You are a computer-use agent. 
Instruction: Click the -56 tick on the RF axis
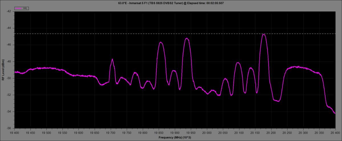[9, 128]
